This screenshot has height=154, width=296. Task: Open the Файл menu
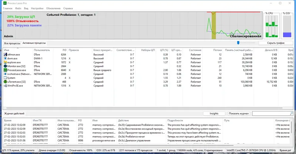(x=18, y=8)
